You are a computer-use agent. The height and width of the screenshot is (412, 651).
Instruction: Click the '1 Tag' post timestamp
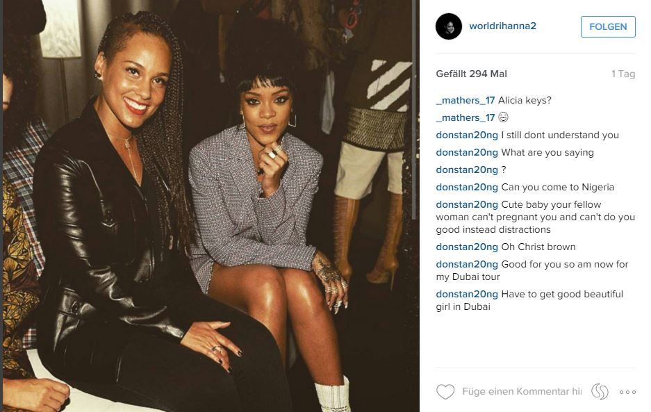pos(623,74)
